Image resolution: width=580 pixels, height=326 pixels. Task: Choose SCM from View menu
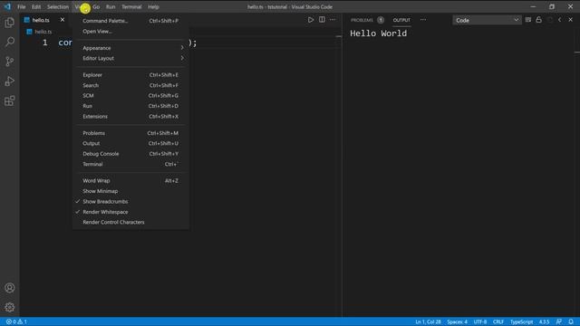coord(130,96)
